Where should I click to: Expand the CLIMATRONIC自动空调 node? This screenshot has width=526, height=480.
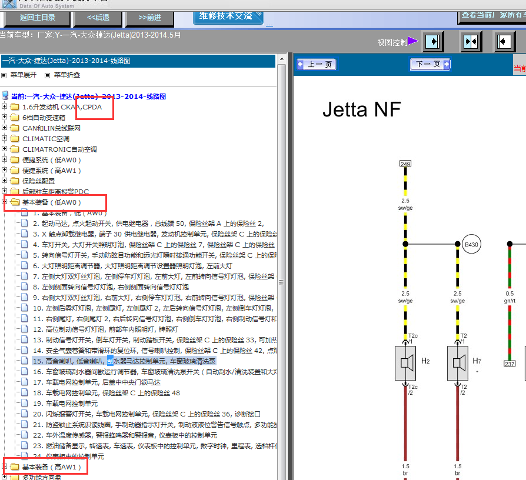(4, 149)
